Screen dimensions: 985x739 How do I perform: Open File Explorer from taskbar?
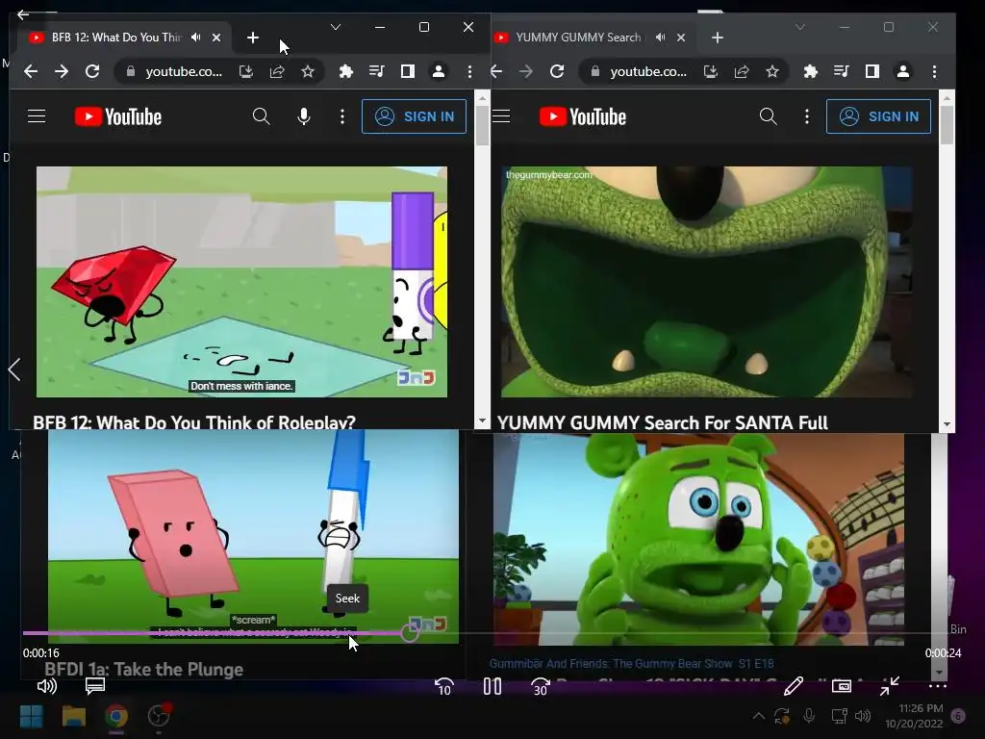[73, 716]
